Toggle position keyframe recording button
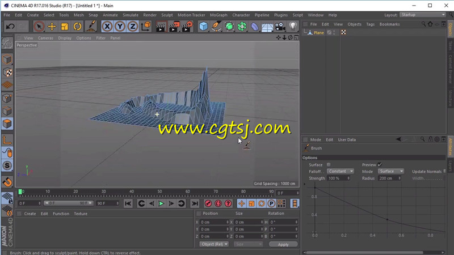Screen dimensions: 454x255 tap(242, 203)
